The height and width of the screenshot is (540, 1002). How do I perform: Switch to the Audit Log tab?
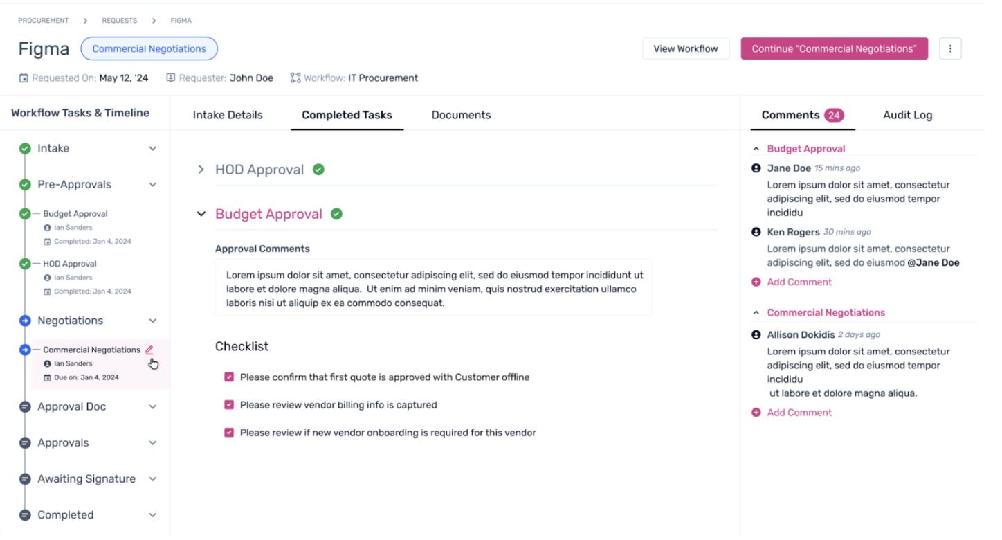(908, 115)
